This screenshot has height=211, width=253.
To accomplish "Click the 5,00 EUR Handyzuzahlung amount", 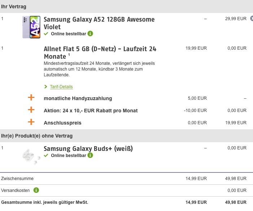I will [x=197, y=98].
